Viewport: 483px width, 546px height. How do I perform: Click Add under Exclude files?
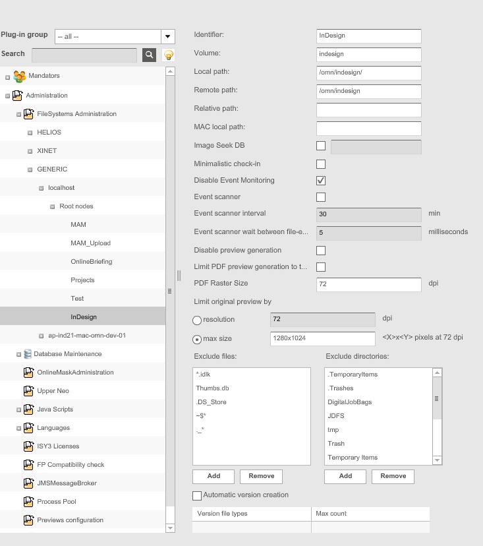click(213, 476)
